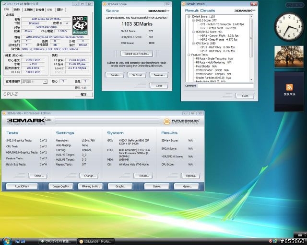Select the GT1 - Return To Proxycon row
The width and height of the screenshot is (307, 245).
point(222,24)
